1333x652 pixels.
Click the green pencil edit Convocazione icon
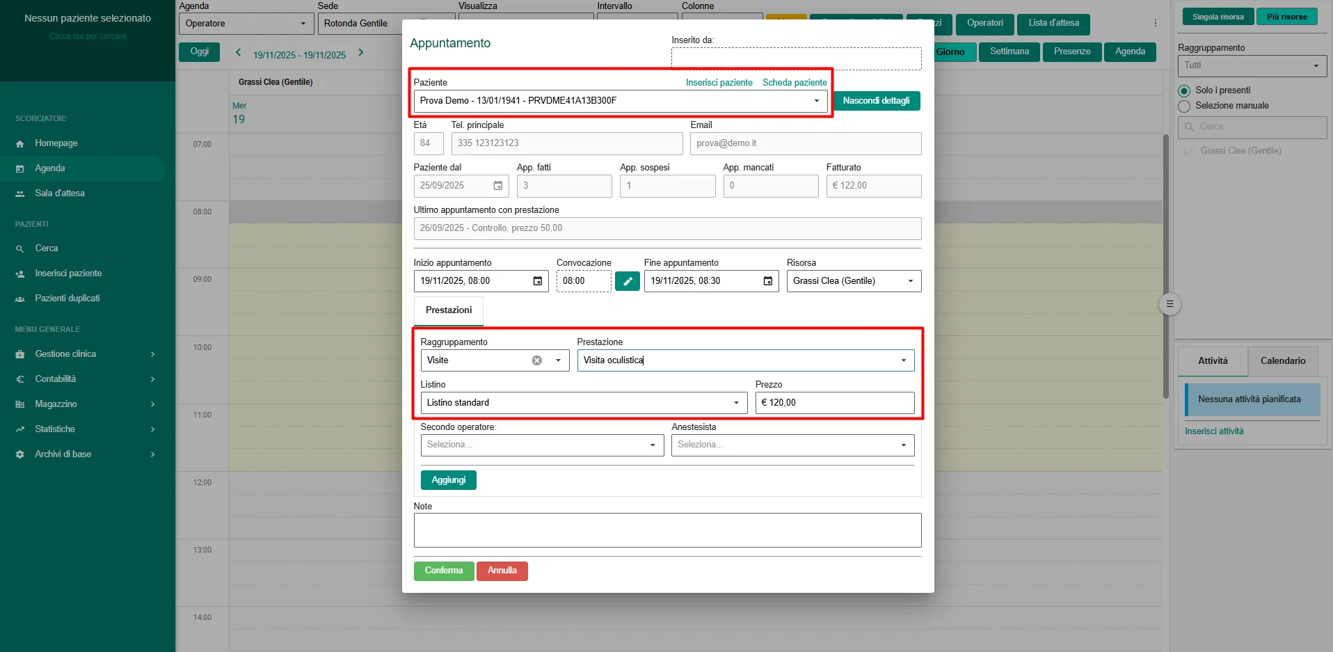click(x=627, y=281)
